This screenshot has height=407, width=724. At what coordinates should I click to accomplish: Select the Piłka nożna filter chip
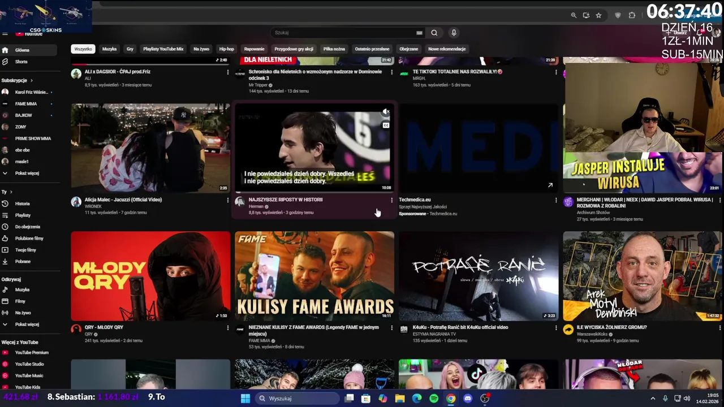click(x=334, y=49)
